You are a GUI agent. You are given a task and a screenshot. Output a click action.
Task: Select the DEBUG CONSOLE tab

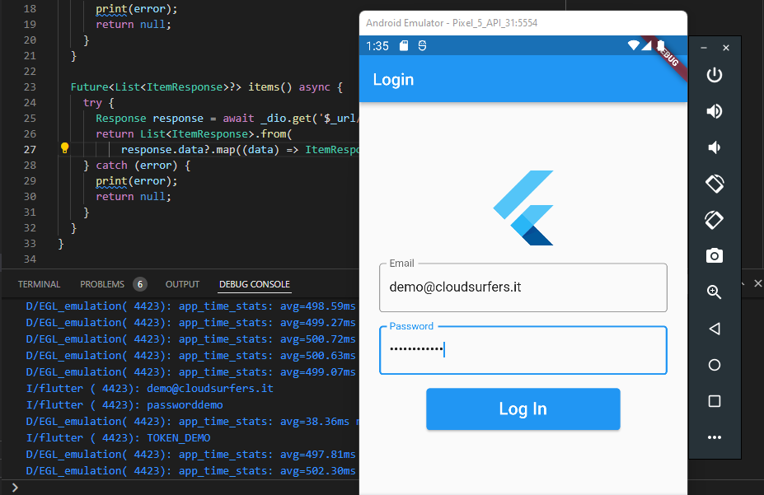255,284
